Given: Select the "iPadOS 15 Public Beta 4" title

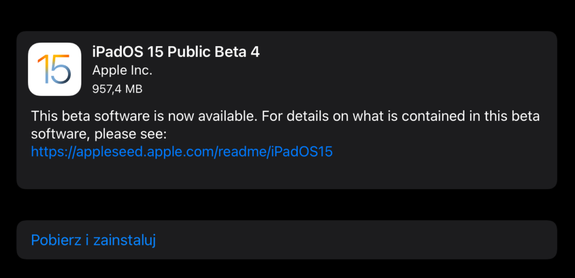Looking at the screenshot, I should point(176,52).
